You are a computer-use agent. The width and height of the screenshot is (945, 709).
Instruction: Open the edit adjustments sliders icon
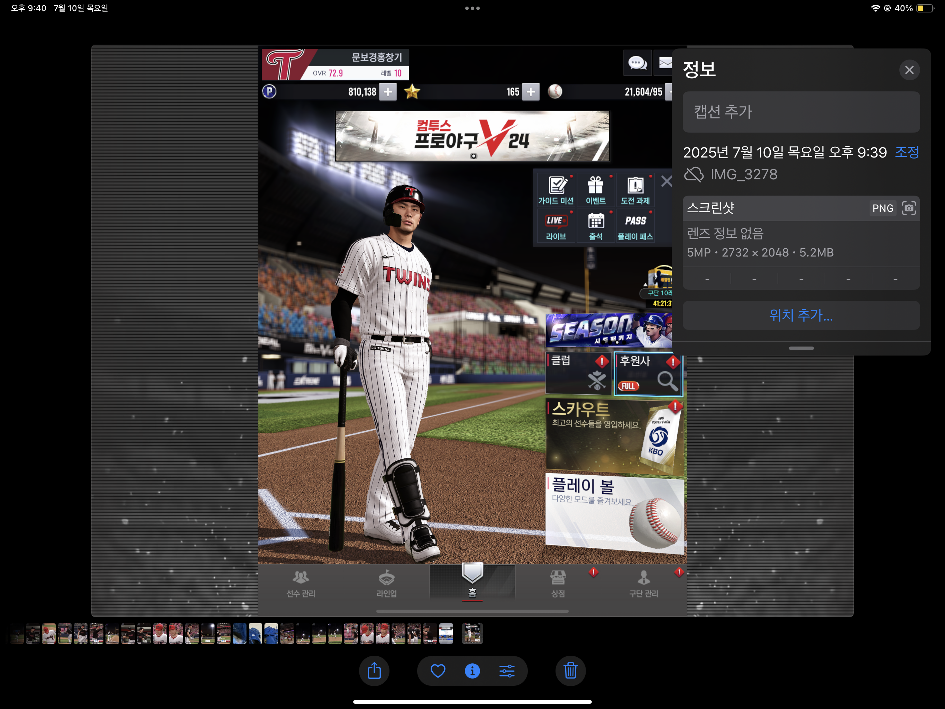[507, 671]
